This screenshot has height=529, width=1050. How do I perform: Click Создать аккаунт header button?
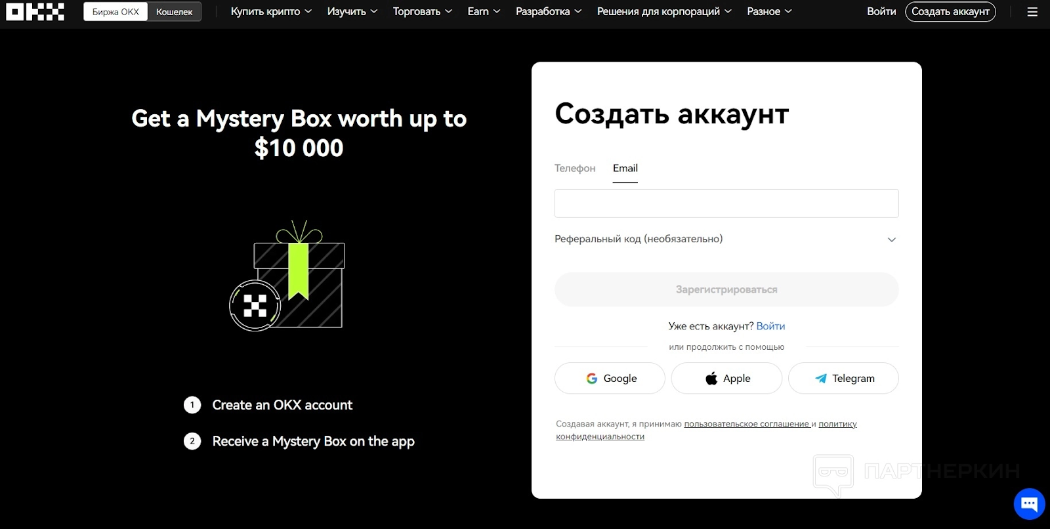pyautogui.click(x=950, y=12)
